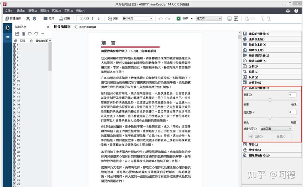Image resolution: width=303 pixels, height=187 pixels.
Task: Click rotate clockwise icon in 详细信息
Action: pos(36,34)
